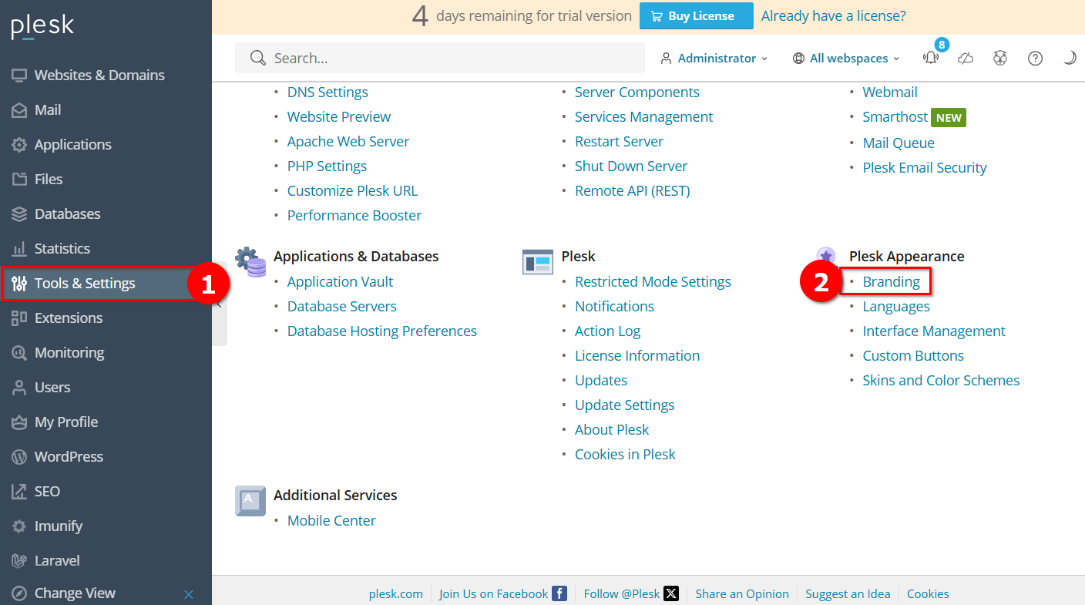Screen dimensions: 1085x605
Task: Click into the Search field
Action: [440, 59]
